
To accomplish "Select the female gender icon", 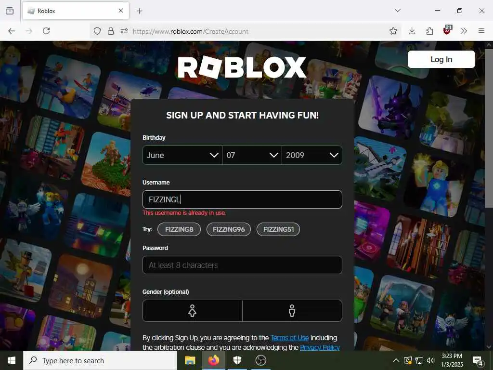I will (193, 311).
